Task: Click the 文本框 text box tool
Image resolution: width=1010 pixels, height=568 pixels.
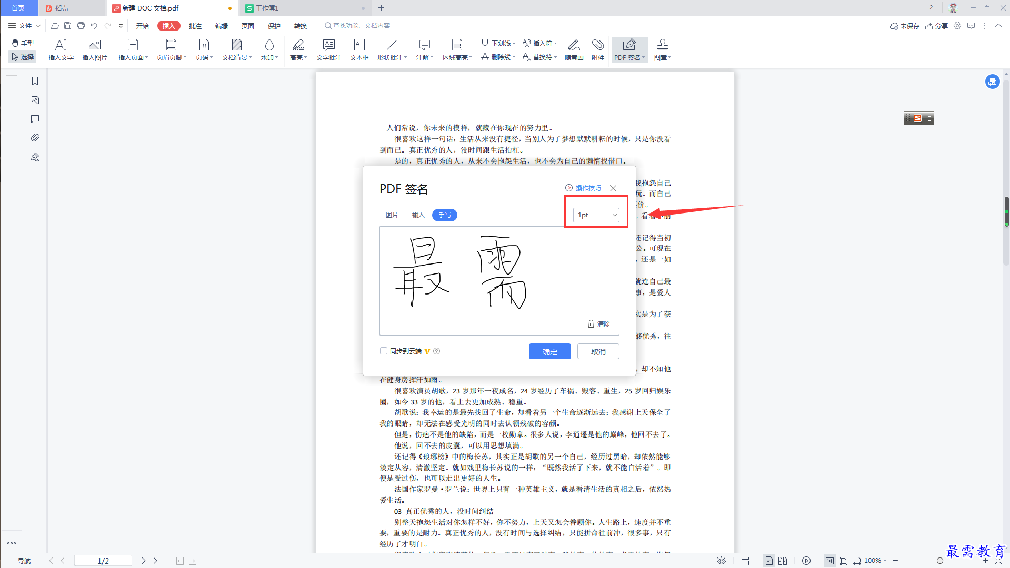Action: coord(359,50)
